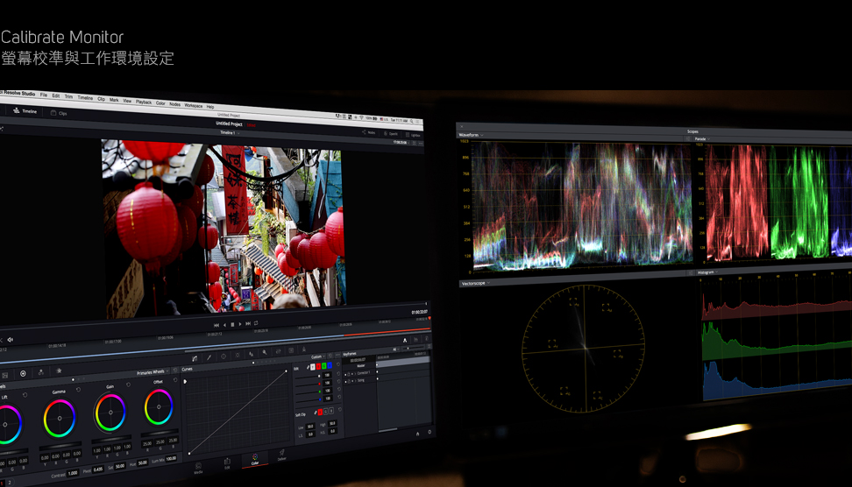The height and width of the screenshot is (487, 852).
Task: Open the Blur palette icon
Action: (251, 354)
